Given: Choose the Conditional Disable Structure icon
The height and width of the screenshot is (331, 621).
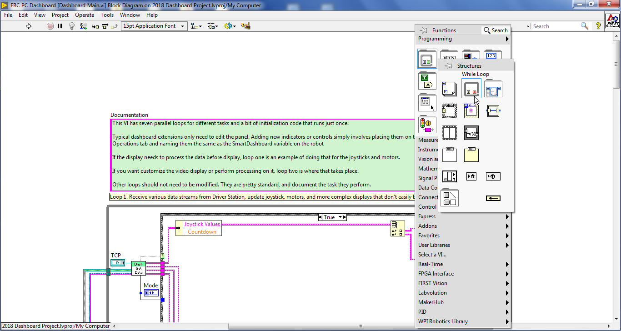Looking at the screenshot, I should pos(471,154).
